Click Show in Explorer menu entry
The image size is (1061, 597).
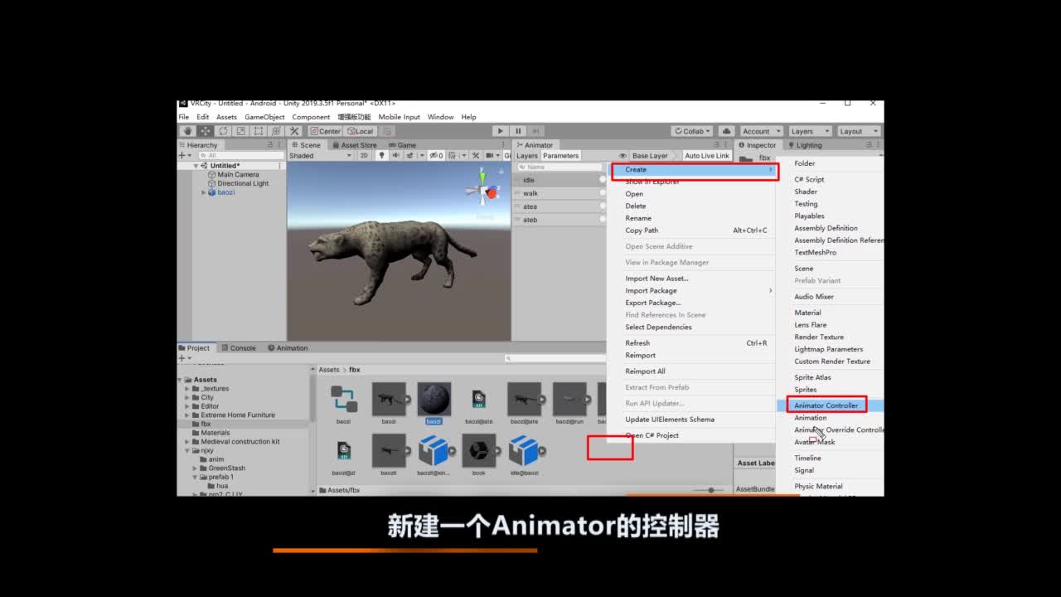click(x=652, y=182)
